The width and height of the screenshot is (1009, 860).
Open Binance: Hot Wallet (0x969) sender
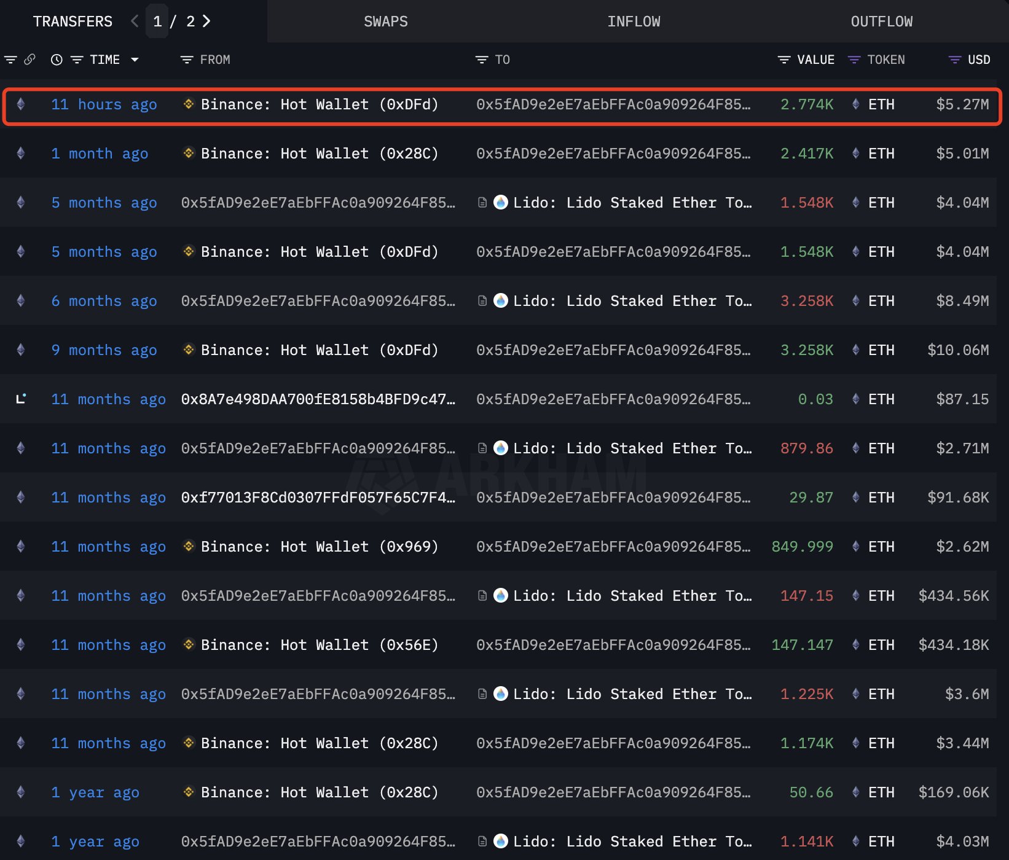tap(319, 547)
